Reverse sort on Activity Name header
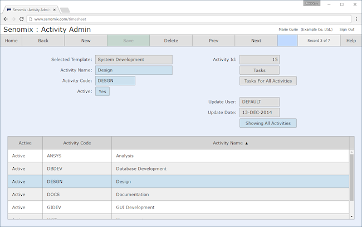Viewport: 362px width, 227px height. tap(231, 143)
